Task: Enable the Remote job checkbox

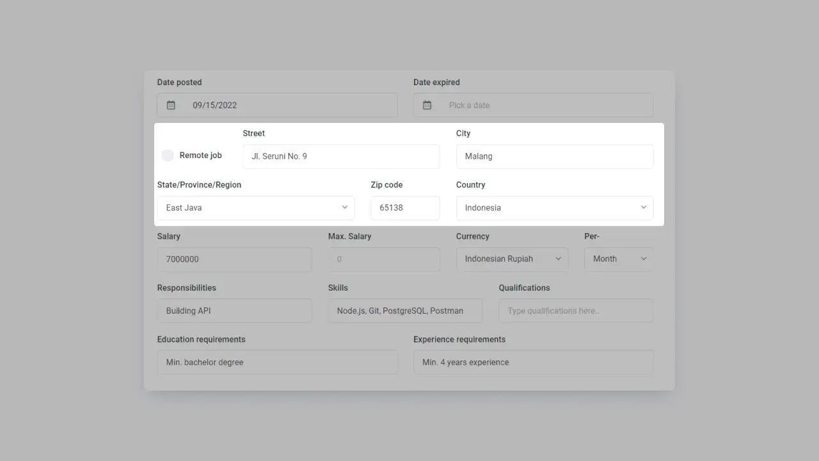Action: (168, 156)
